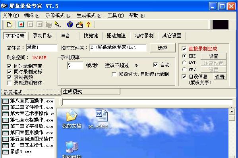Click the 临时文件夹 path field

click(118, 48)
